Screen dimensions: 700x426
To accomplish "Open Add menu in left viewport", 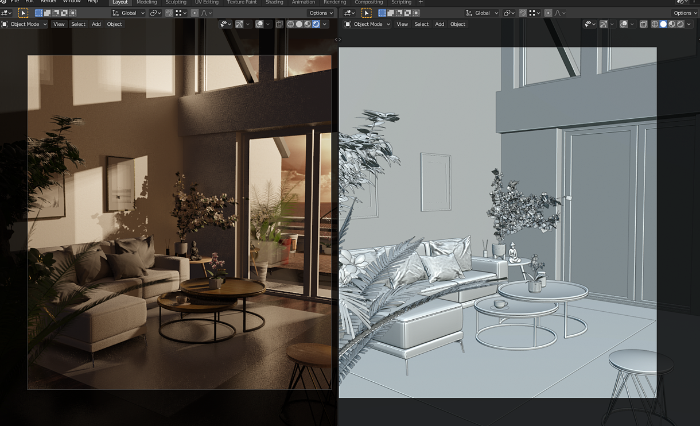I will coord(96,24).
